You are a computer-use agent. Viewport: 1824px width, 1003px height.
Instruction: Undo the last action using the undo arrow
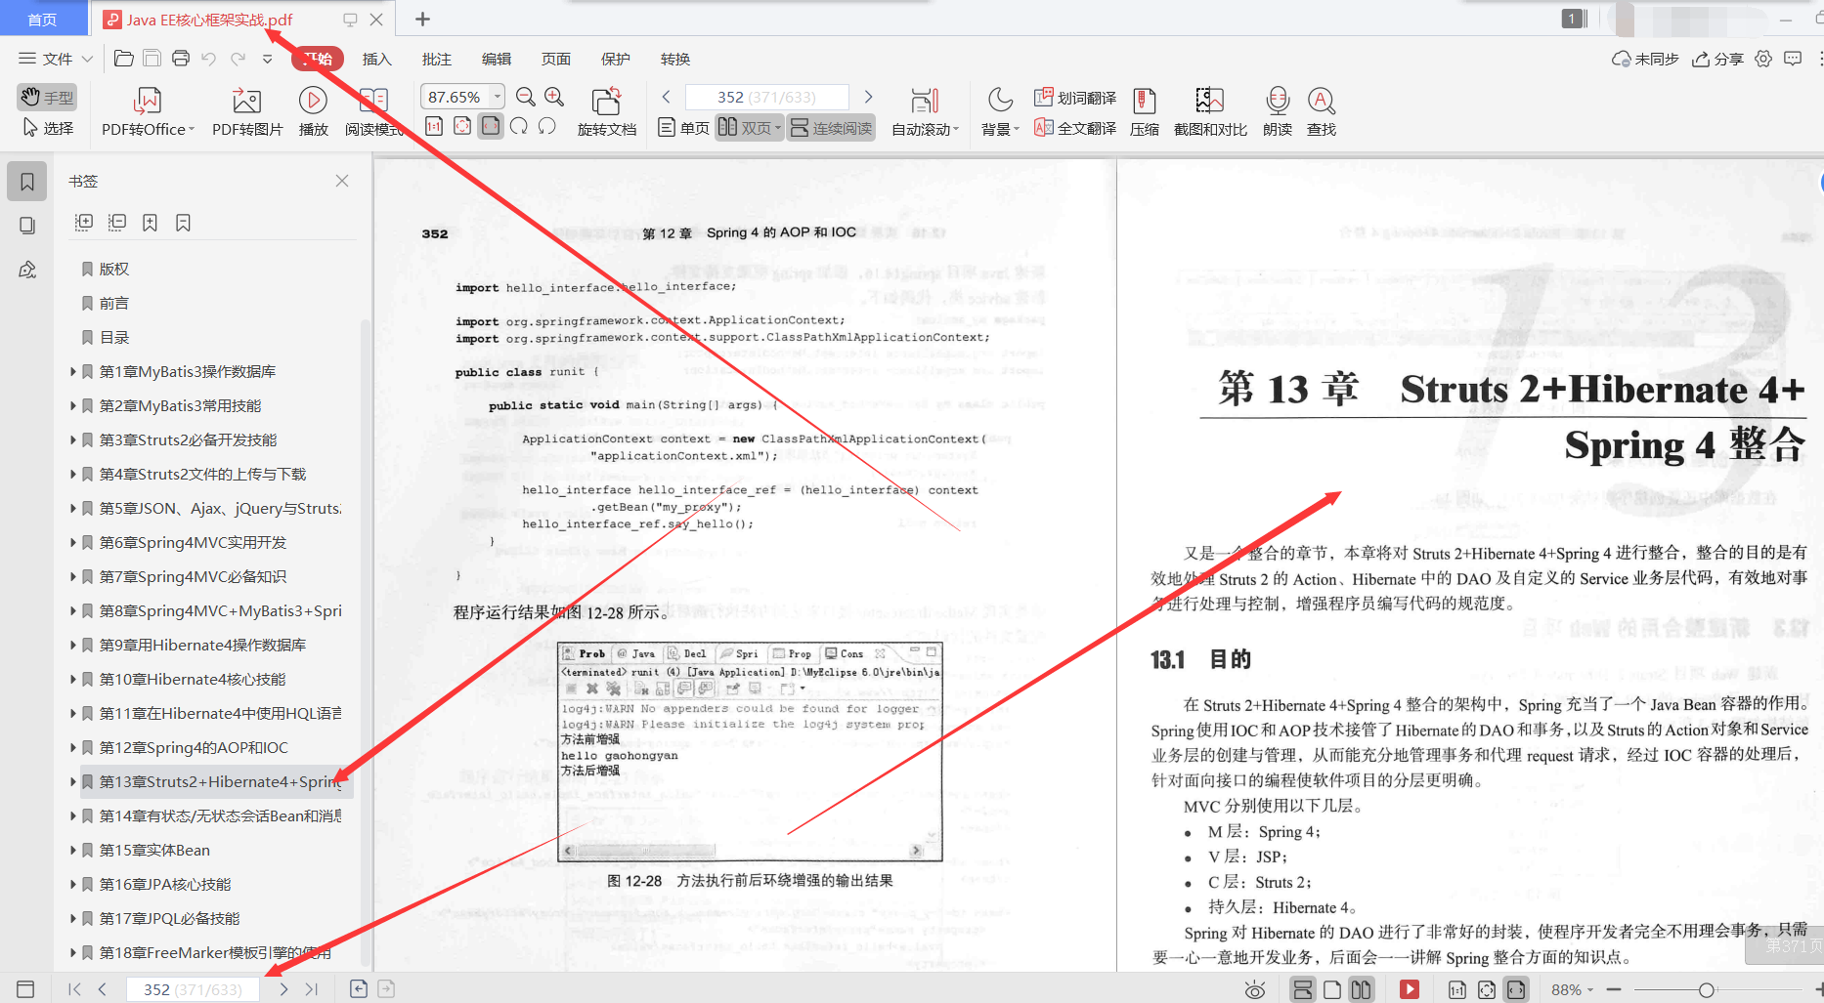click(x=208, y=59)
